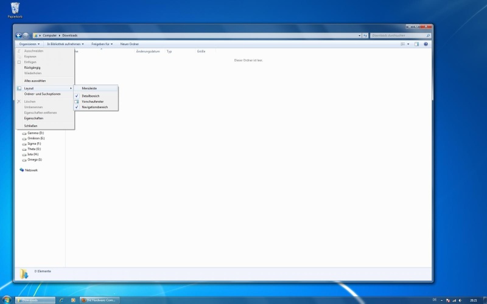Open Windows Media Player from taskbar
Viewport: 487px width, 304px height.
73,300
